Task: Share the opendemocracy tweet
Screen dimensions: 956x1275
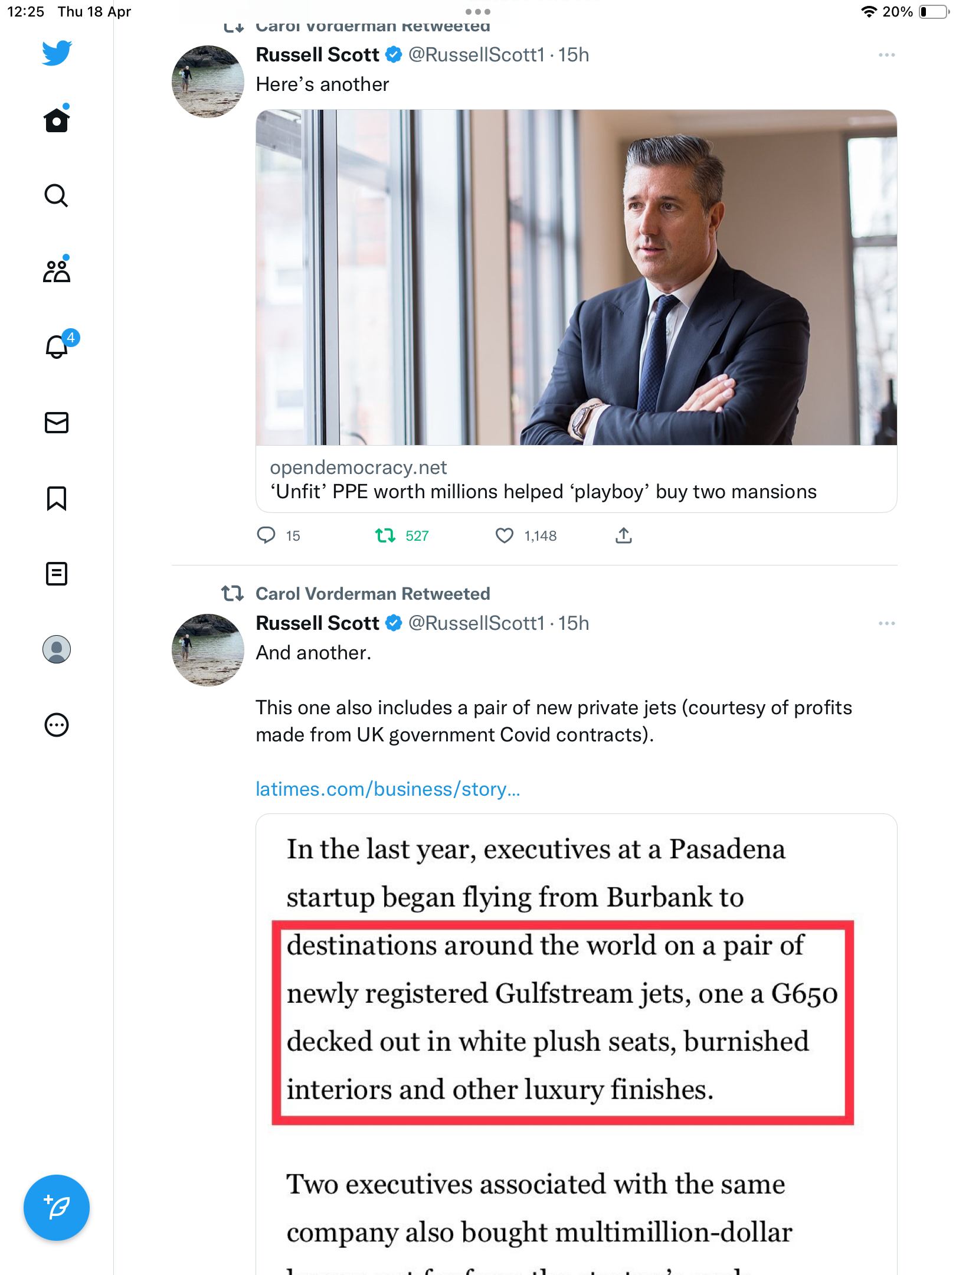Action: click(624, 536)
